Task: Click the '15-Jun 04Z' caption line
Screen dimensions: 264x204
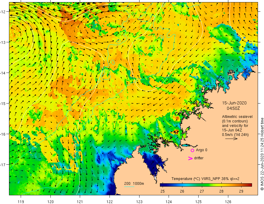Action: point(233,130)
